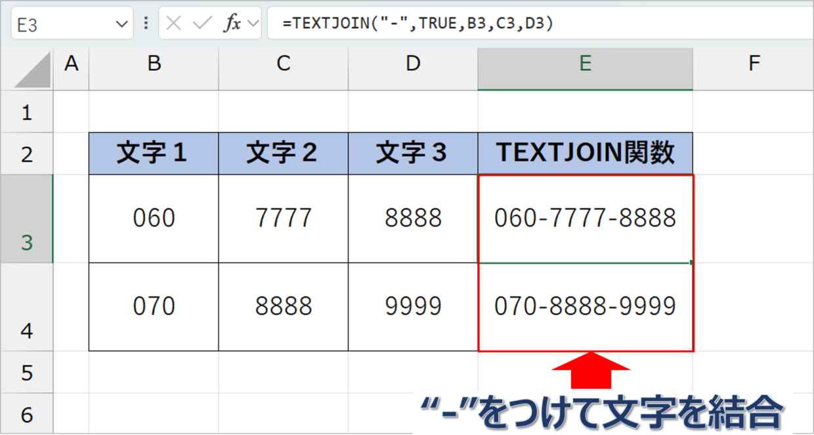Select the cell containing 9999
This screenshot has width=814, height=435.
pos(413,307)
